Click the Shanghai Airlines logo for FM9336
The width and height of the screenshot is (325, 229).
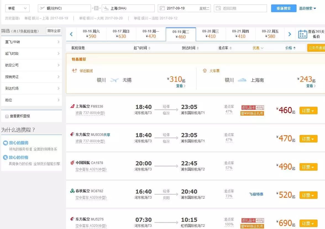click(x=72, y=106)
